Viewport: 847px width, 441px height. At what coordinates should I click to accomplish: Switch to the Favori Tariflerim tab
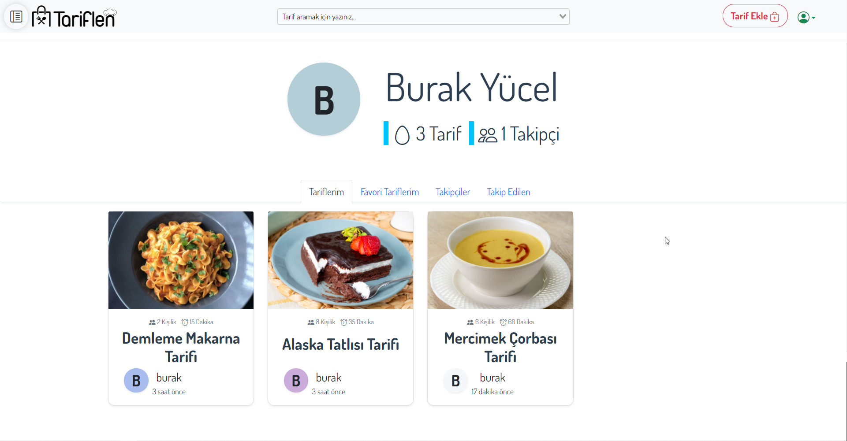click(390, 192)
